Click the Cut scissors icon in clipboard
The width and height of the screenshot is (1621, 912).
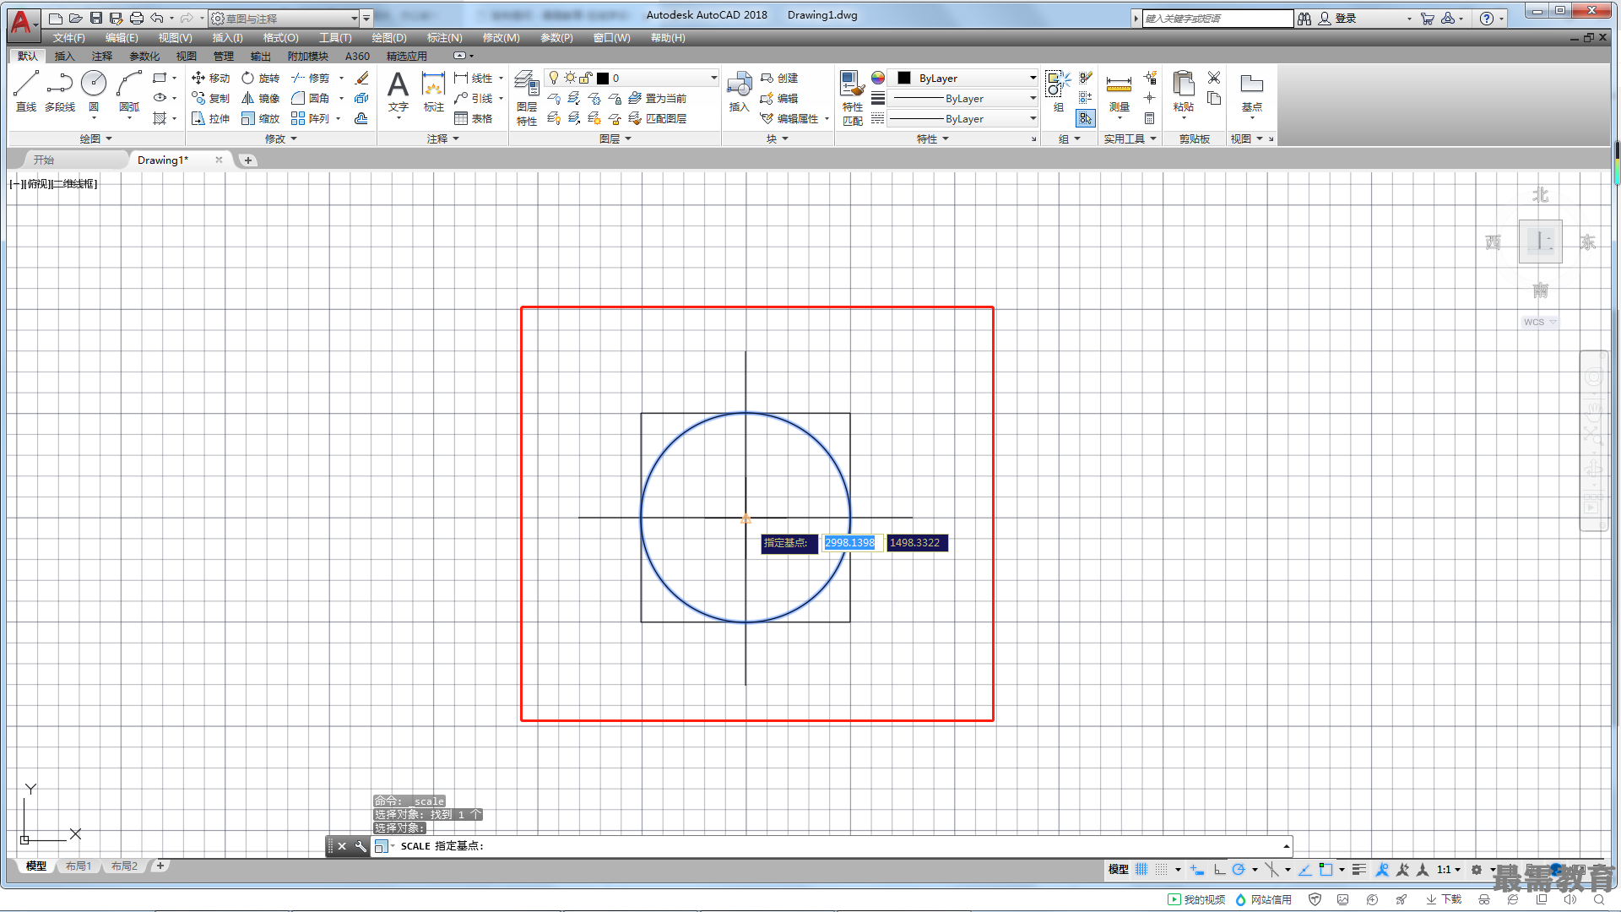pos(1214,78)
